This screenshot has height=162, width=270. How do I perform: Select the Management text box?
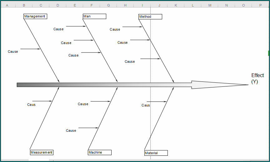(x=35, y=16)
